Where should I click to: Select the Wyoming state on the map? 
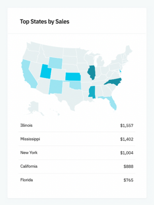click(x=55, y=63)
